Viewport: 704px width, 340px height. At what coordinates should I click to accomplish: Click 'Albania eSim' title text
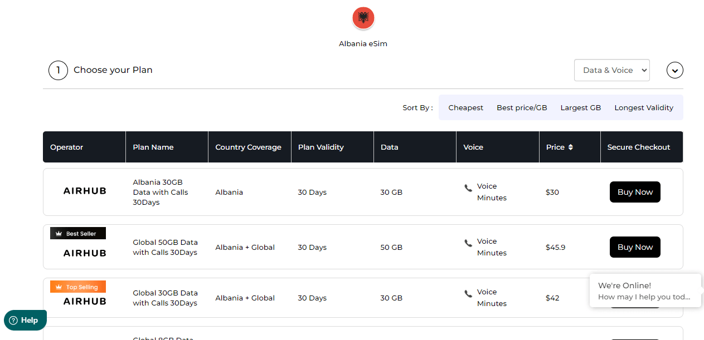tap(363, 44)
